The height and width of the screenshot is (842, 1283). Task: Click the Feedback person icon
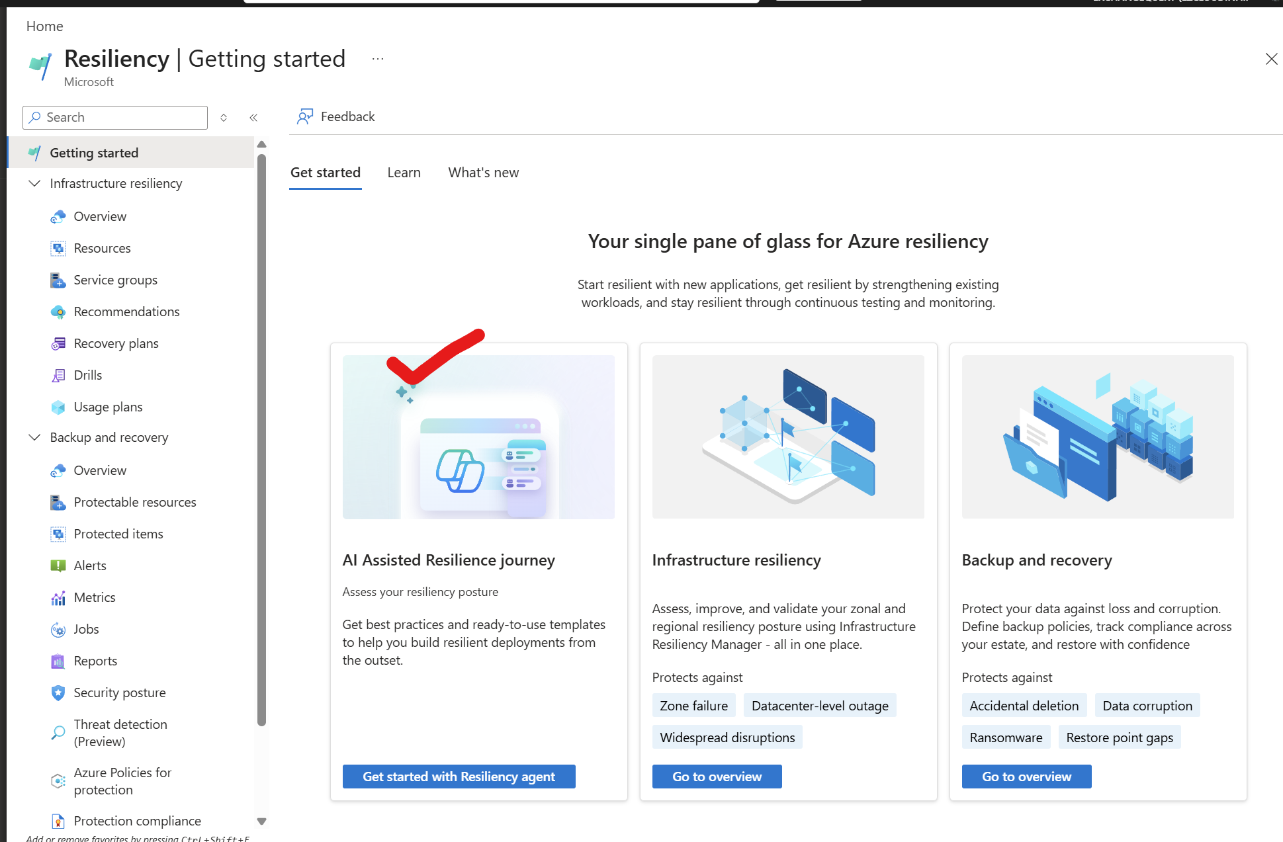(304, 116)
